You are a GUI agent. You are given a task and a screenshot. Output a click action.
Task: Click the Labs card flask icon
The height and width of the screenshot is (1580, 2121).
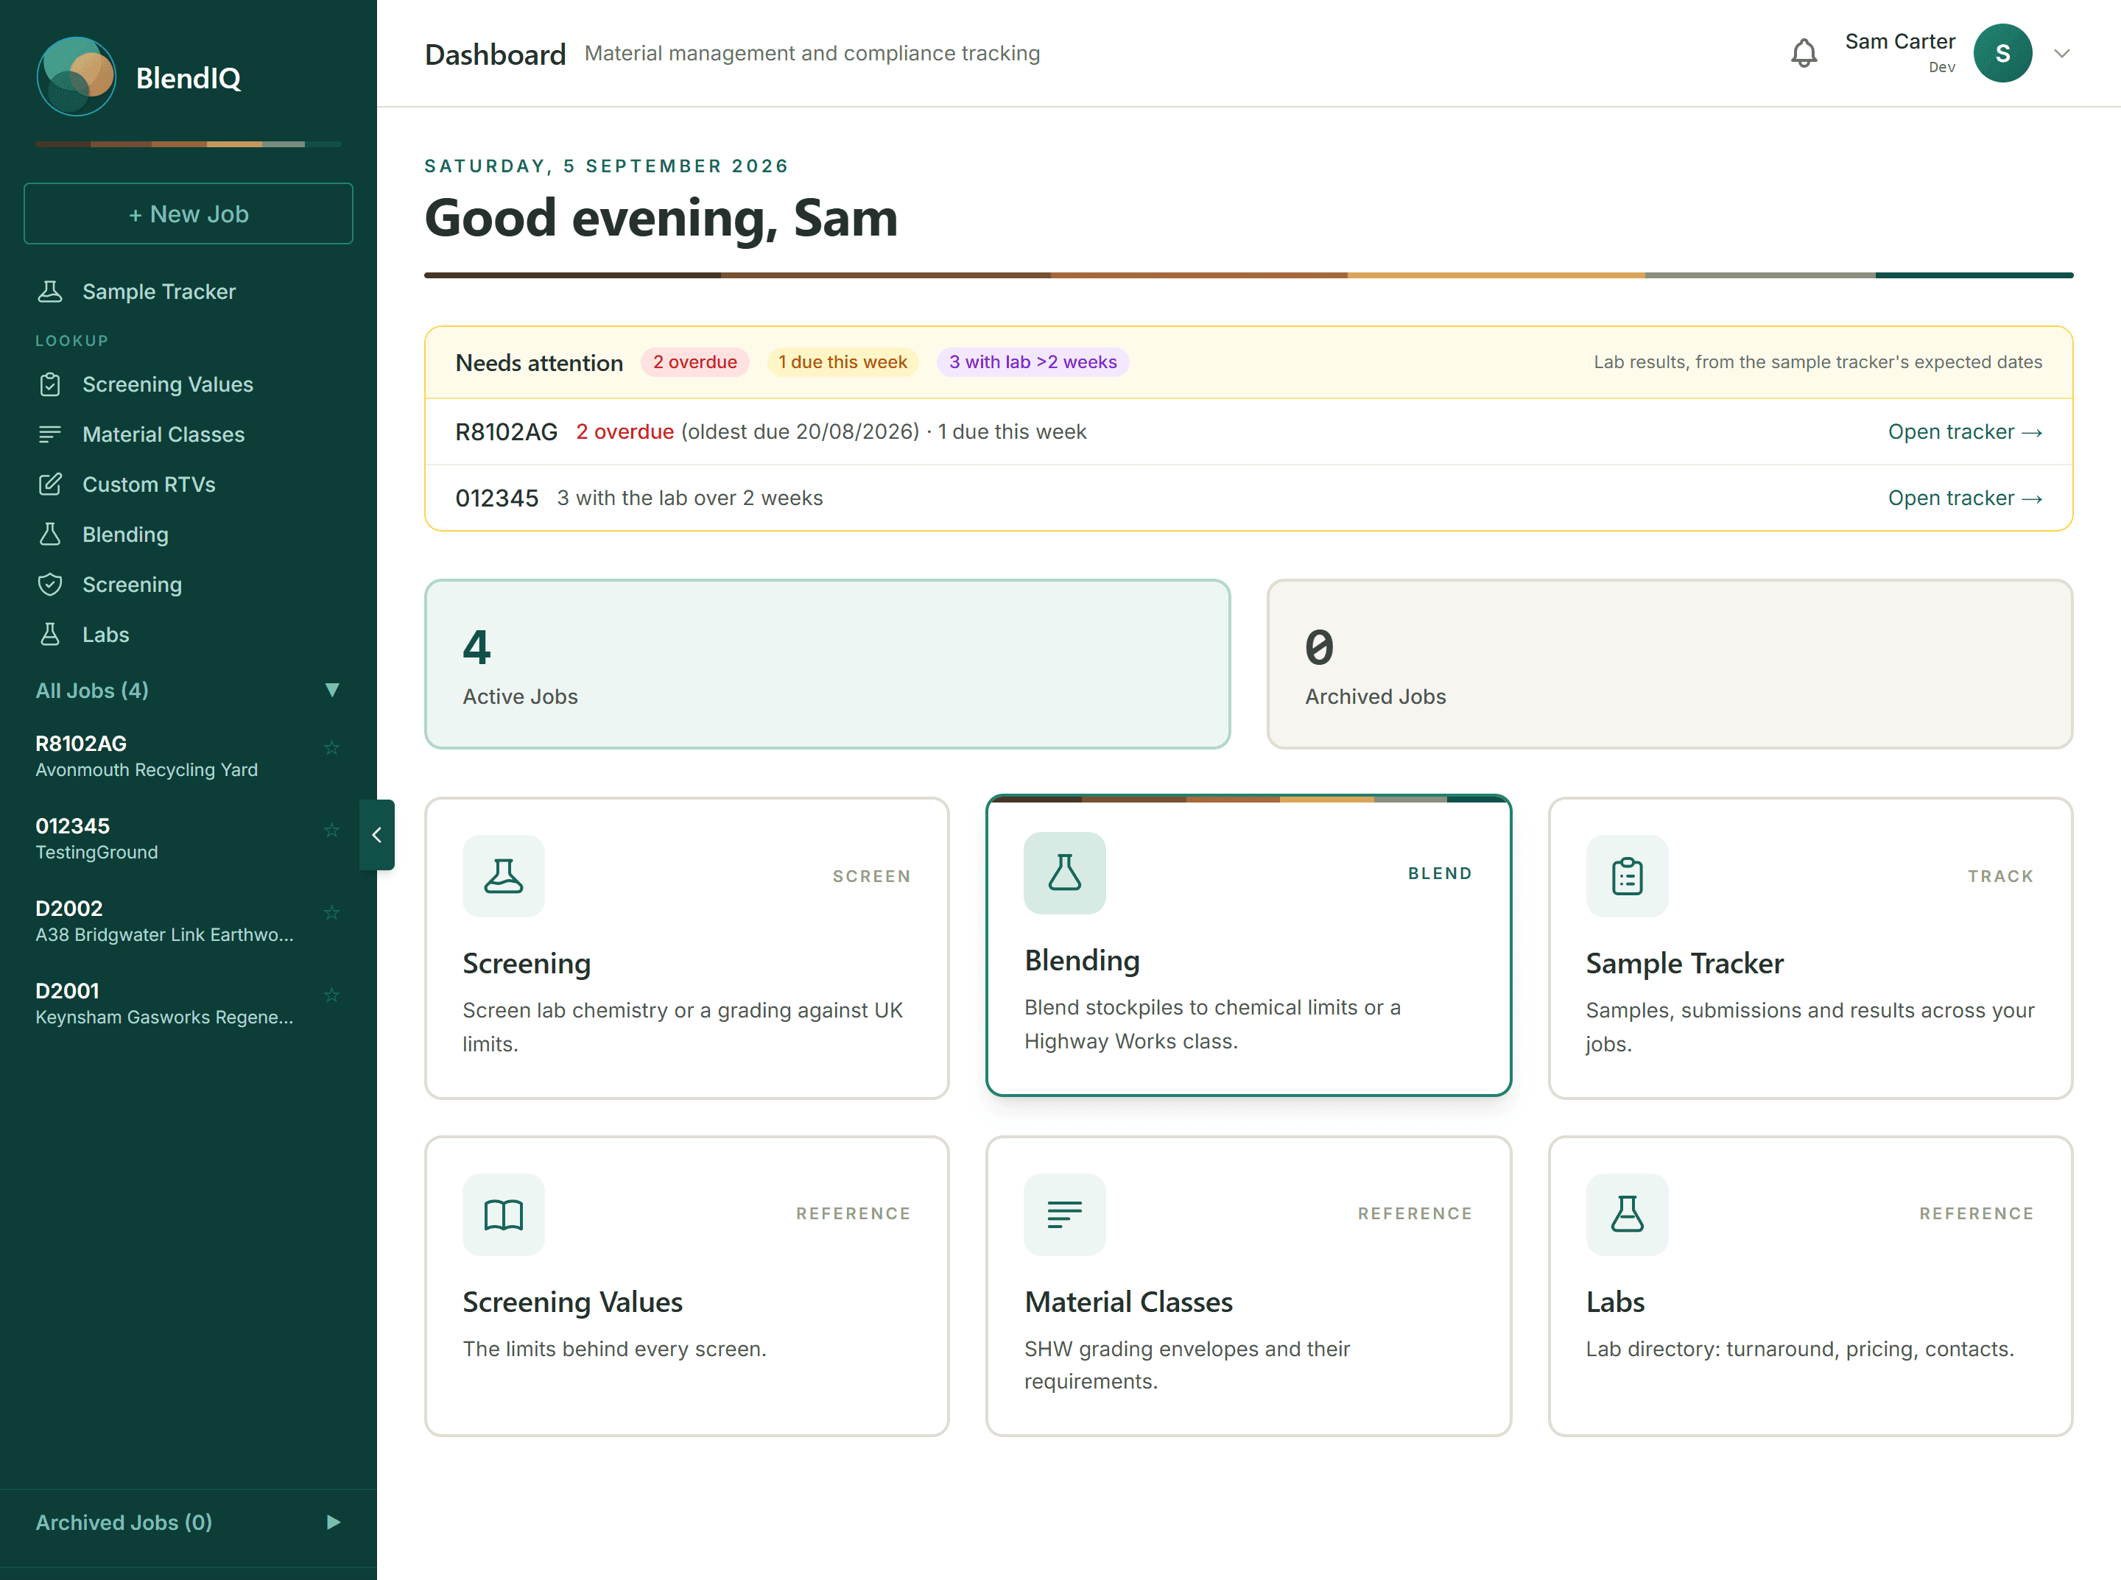[1626, 1215]
